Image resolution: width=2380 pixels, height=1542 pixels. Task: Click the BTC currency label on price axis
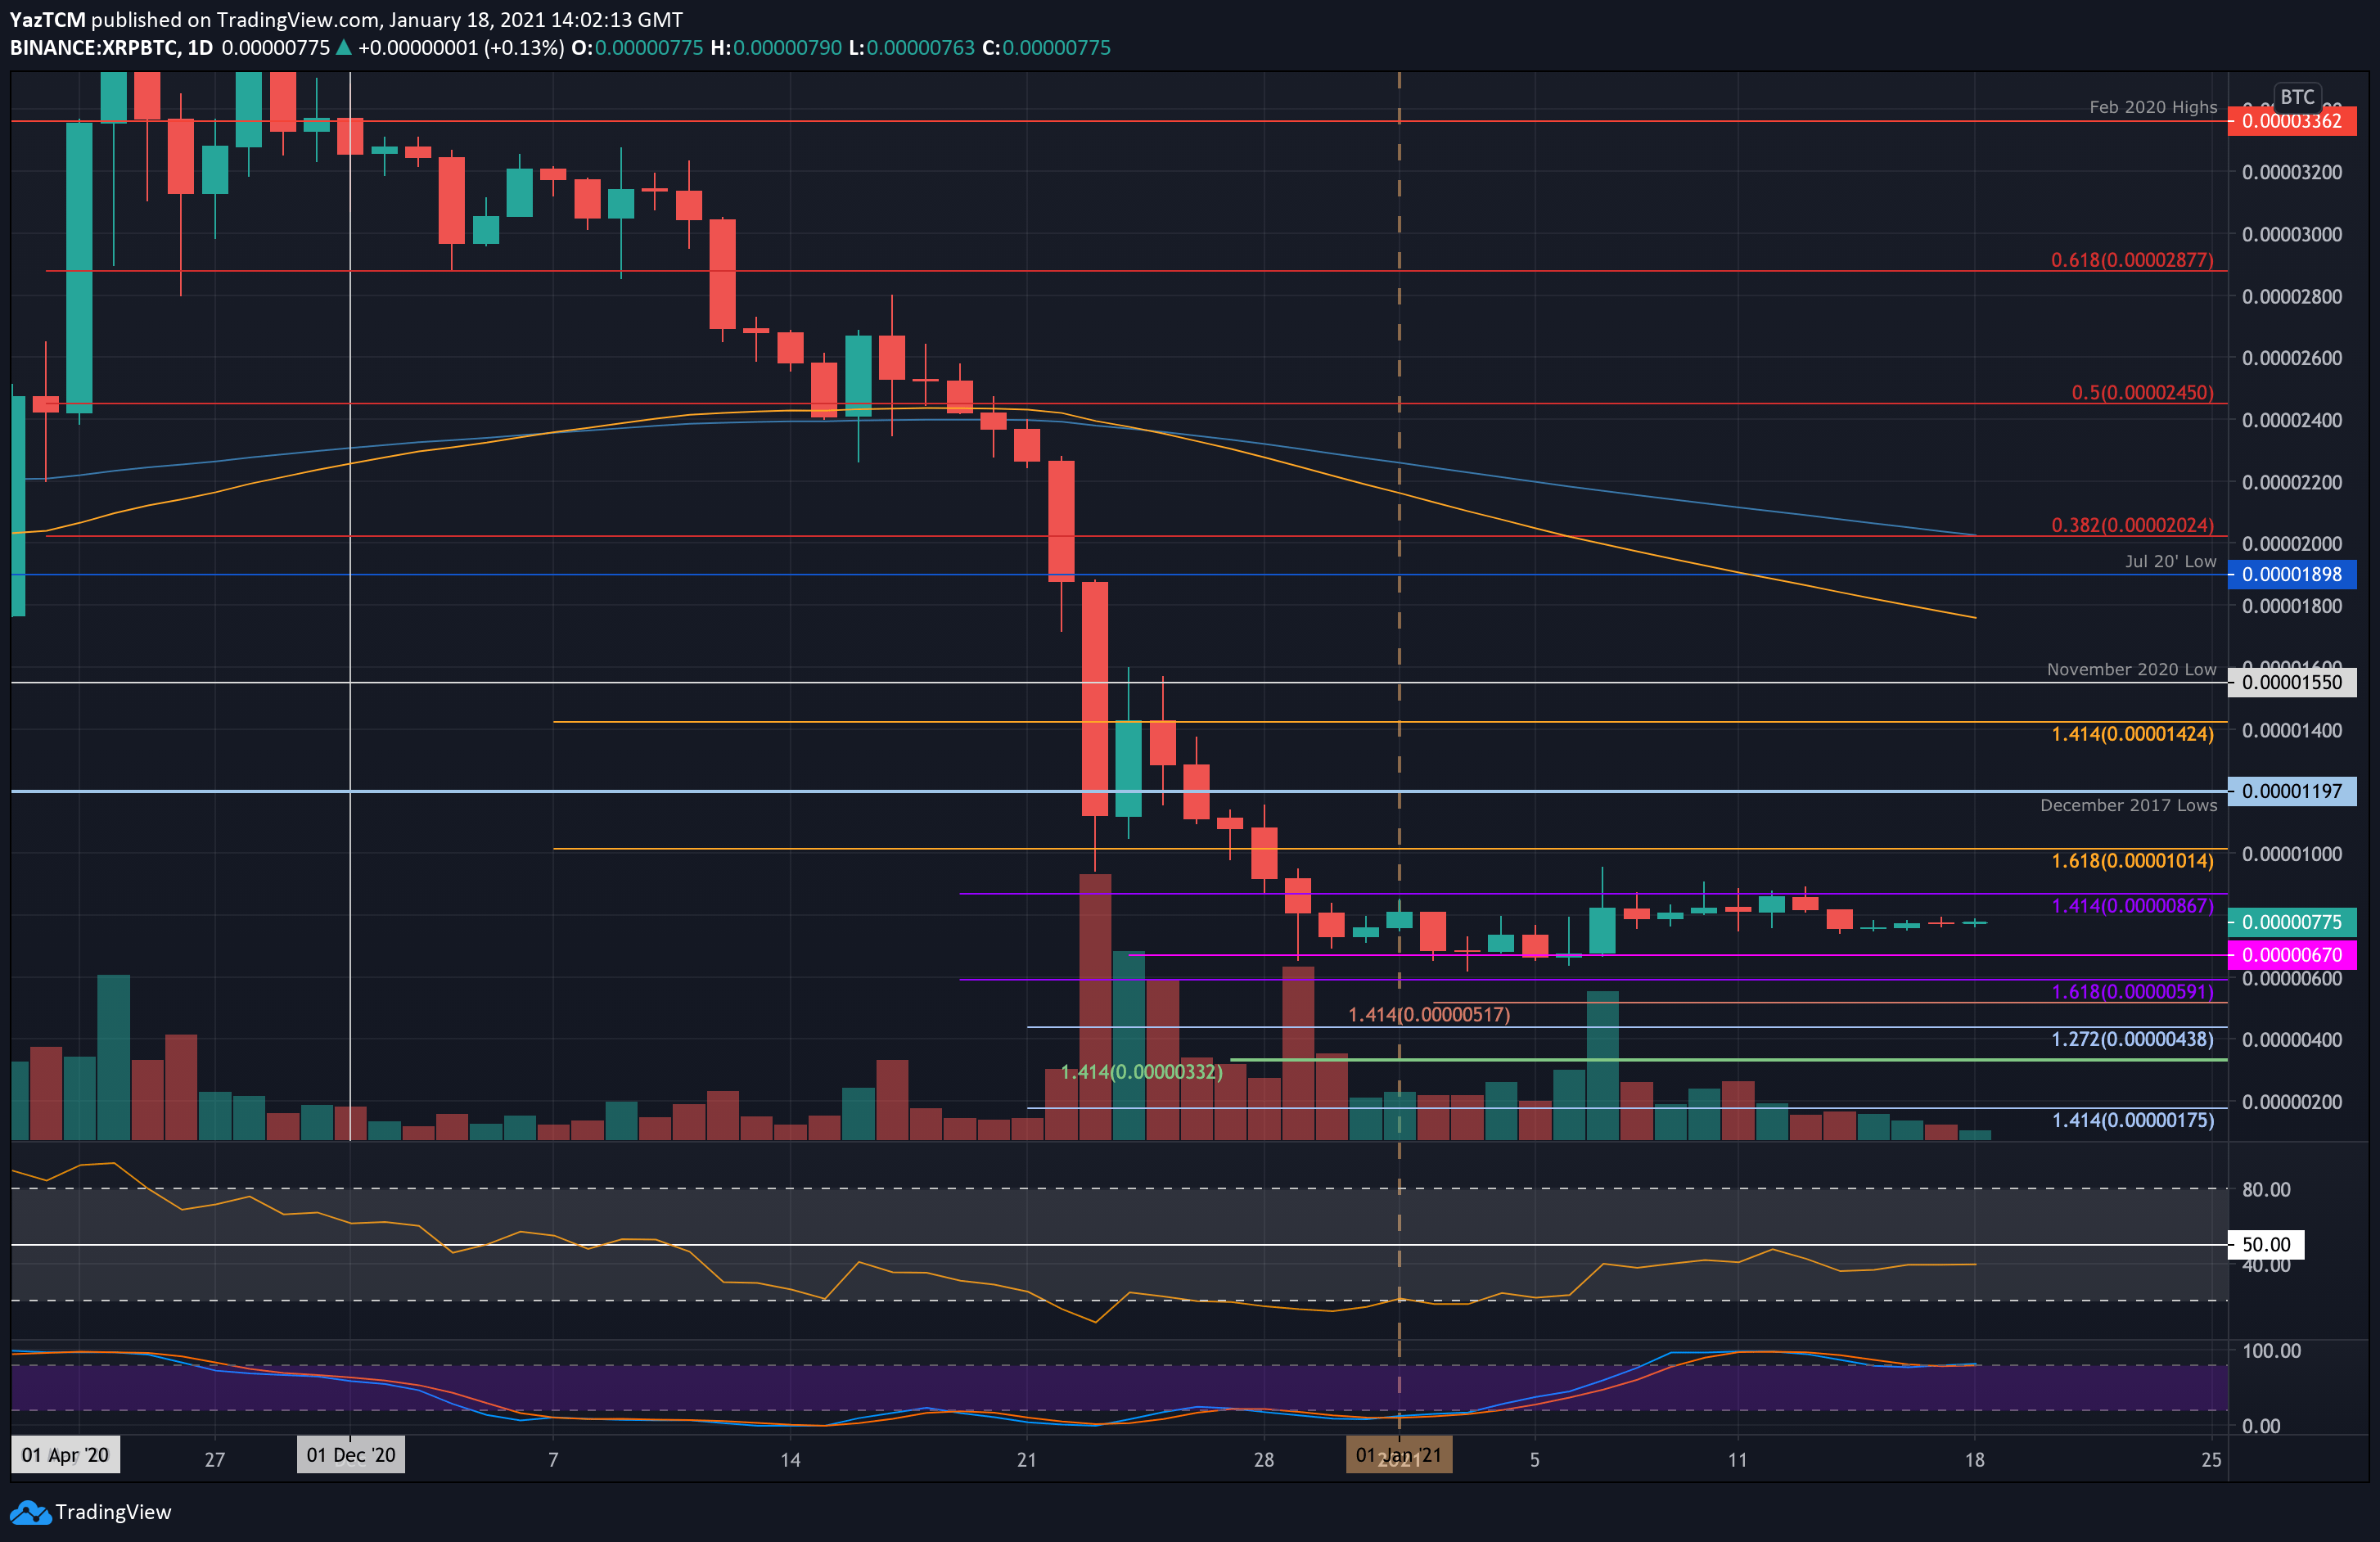2297,97
